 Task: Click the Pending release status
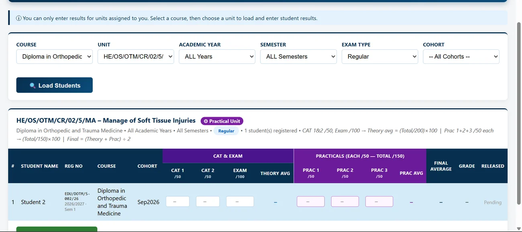(x=493, y=202)
